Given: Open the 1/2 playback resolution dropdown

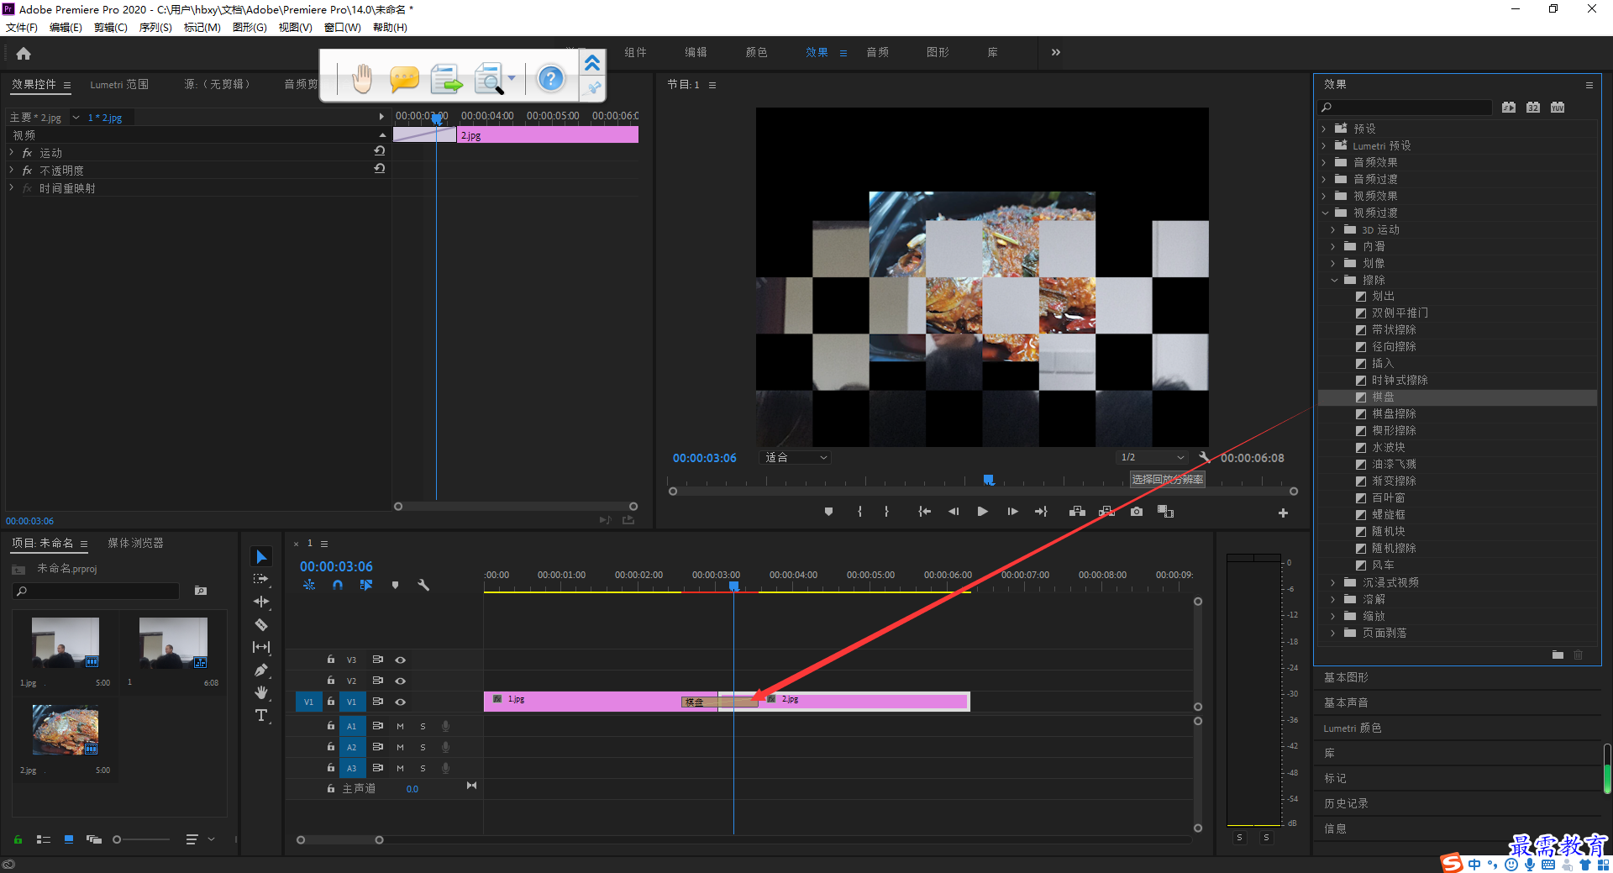Looking at the screenshot, I should pos(1152,457).
